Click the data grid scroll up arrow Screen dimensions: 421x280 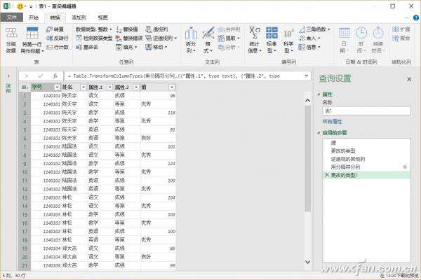pyautogui.click(x=308, y=101)
